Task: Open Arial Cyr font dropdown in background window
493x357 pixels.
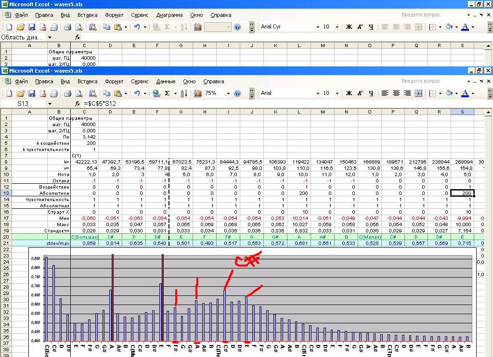Action: pyautogui.click(x=318, y=27)
